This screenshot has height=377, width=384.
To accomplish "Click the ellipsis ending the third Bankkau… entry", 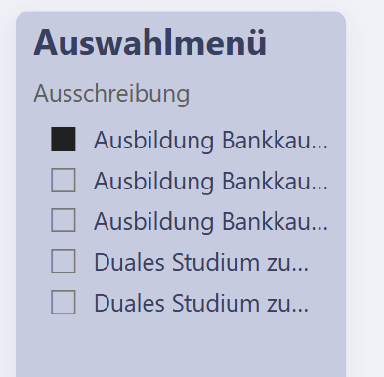I will point(320,229).
